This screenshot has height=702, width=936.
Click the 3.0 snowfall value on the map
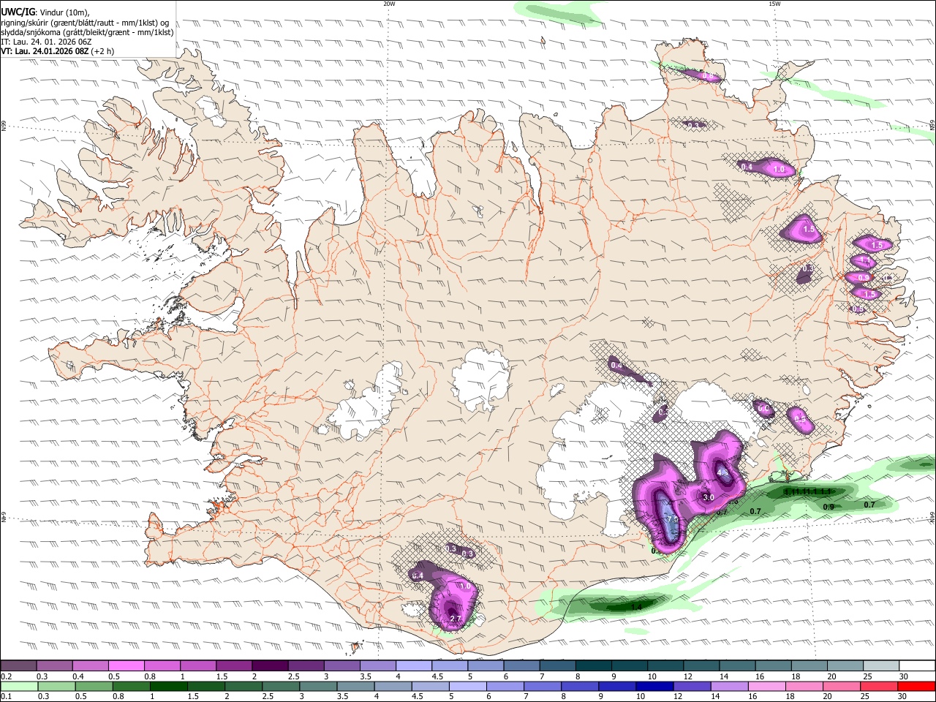[x=708, y=497]
